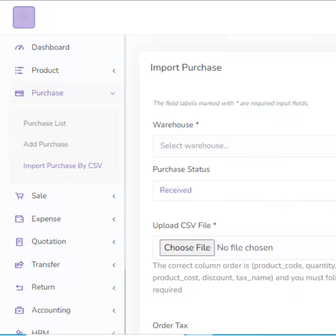Collapse the Purchase menu chevron

(x=113, y=93)
